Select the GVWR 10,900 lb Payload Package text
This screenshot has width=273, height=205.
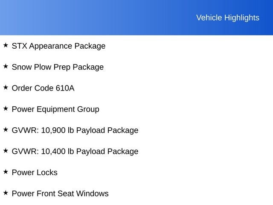(75, 130)
